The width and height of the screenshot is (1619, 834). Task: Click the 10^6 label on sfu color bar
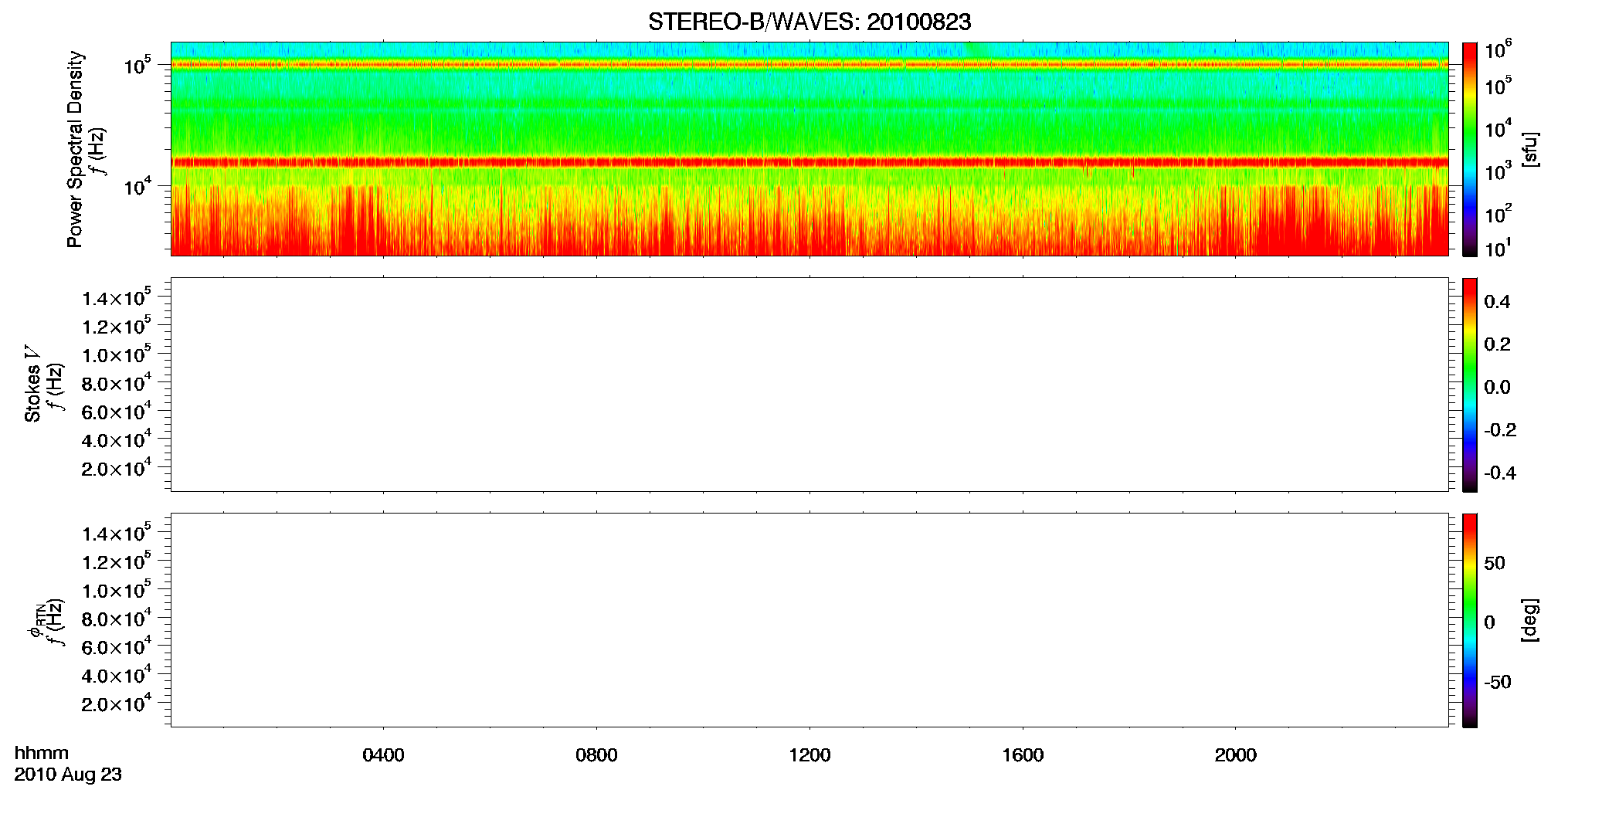coord(1499,50)
